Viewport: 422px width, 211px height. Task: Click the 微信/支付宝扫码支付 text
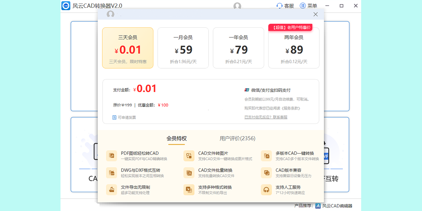(x=271, y=90)
